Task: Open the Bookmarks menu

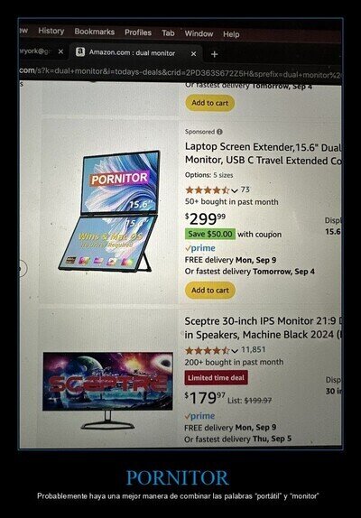Action: [x=95, y=32]
